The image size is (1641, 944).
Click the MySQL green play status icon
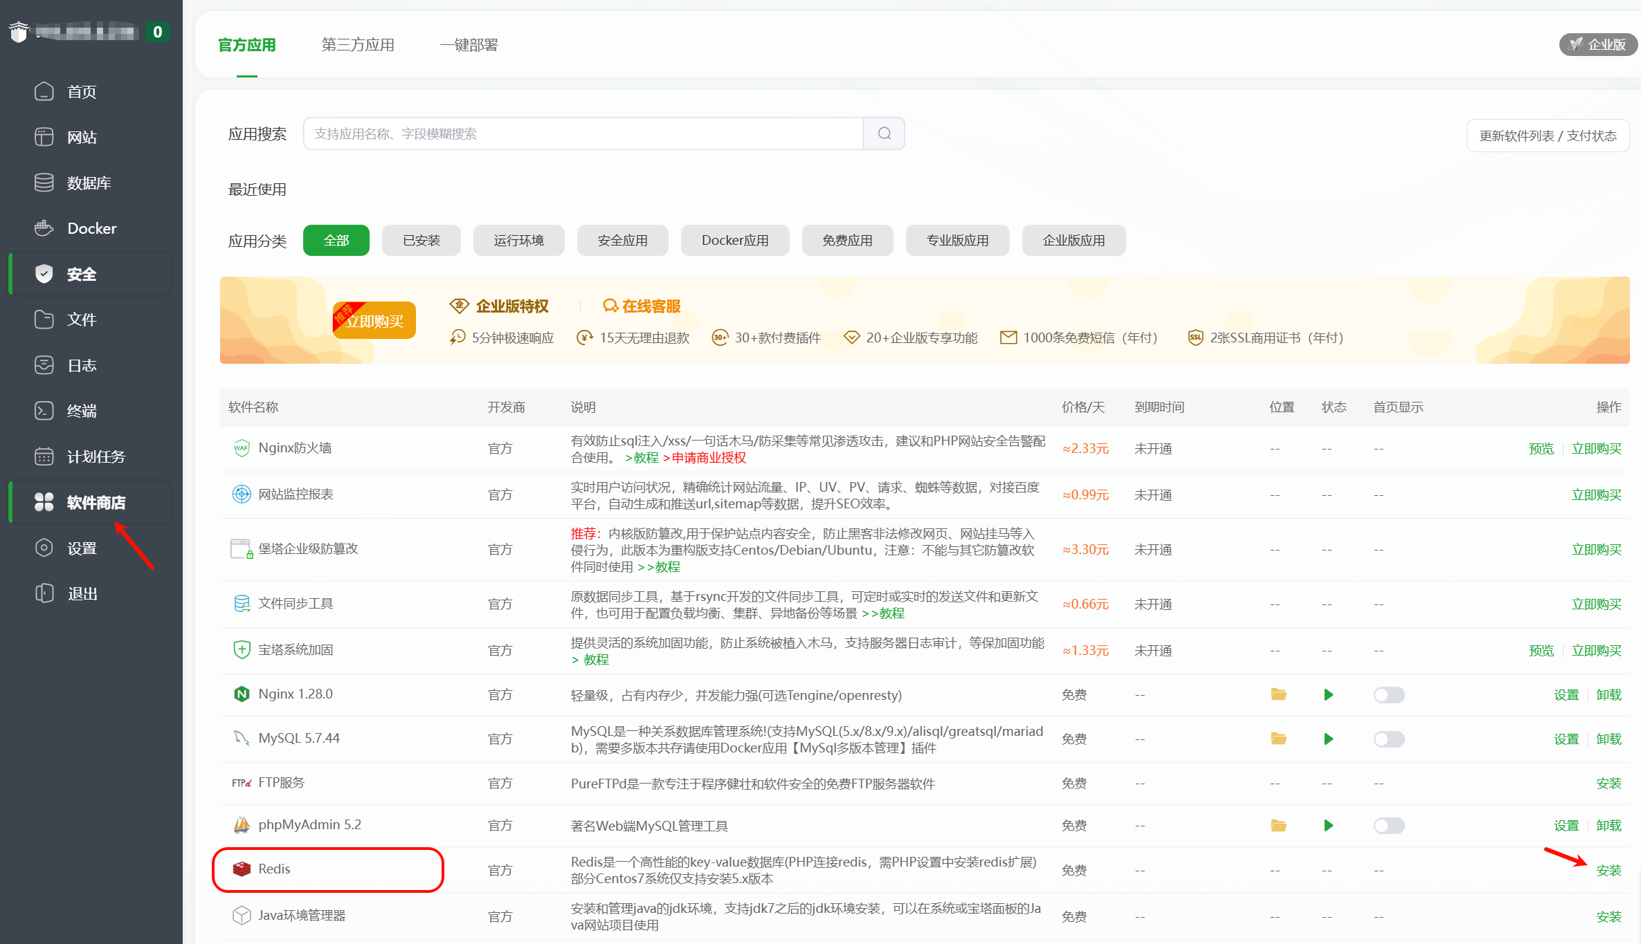coord(1328,739)
